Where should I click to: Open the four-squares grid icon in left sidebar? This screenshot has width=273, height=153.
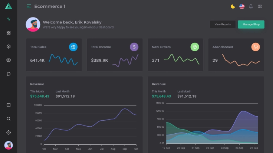(9, 33)
